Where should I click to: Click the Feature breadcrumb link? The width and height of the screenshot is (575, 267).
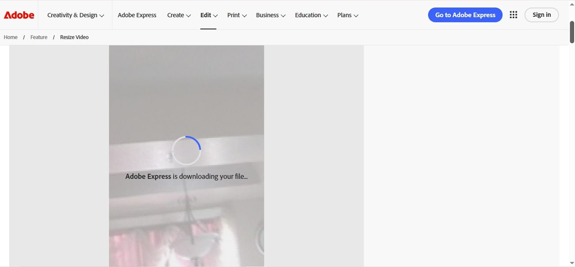[x=38, y=37]
